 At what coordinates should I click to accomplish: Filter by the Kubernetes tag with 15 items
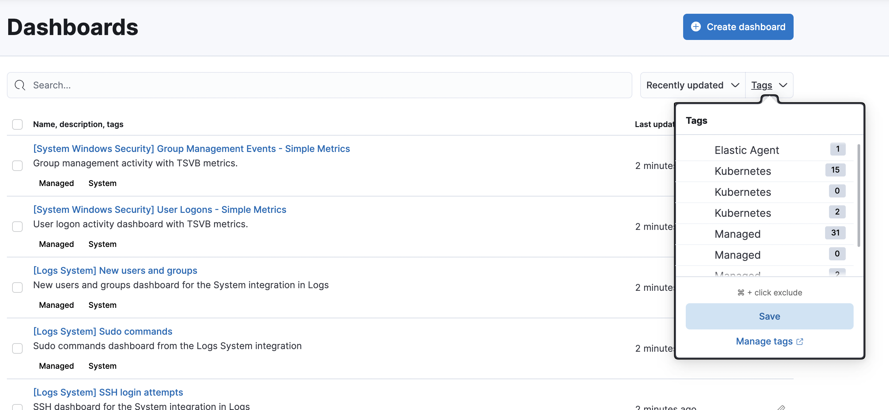click(743, 171)
